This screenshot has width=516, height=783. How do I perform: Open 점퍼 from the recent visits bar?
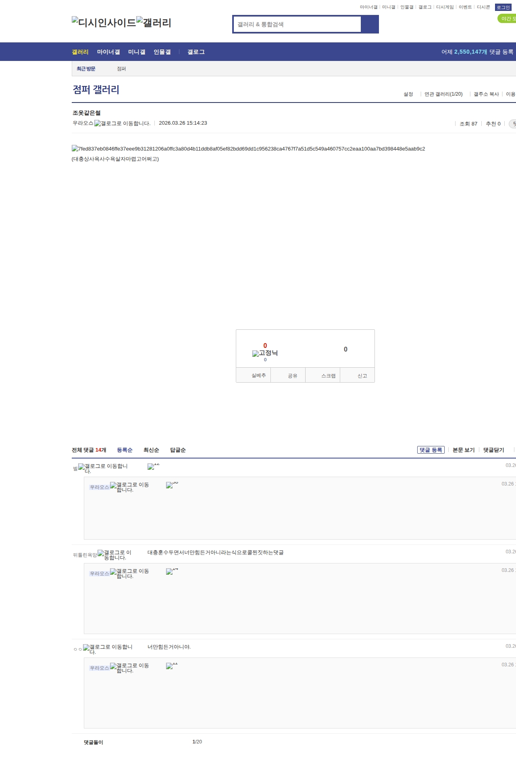pos(121,69)
